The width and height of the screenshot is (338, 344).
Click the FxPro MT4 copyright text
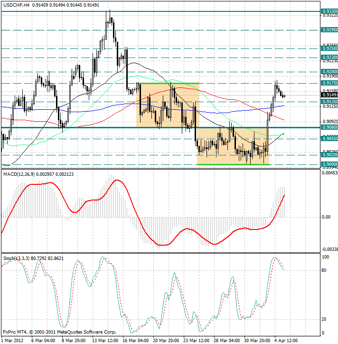point(59,332)
